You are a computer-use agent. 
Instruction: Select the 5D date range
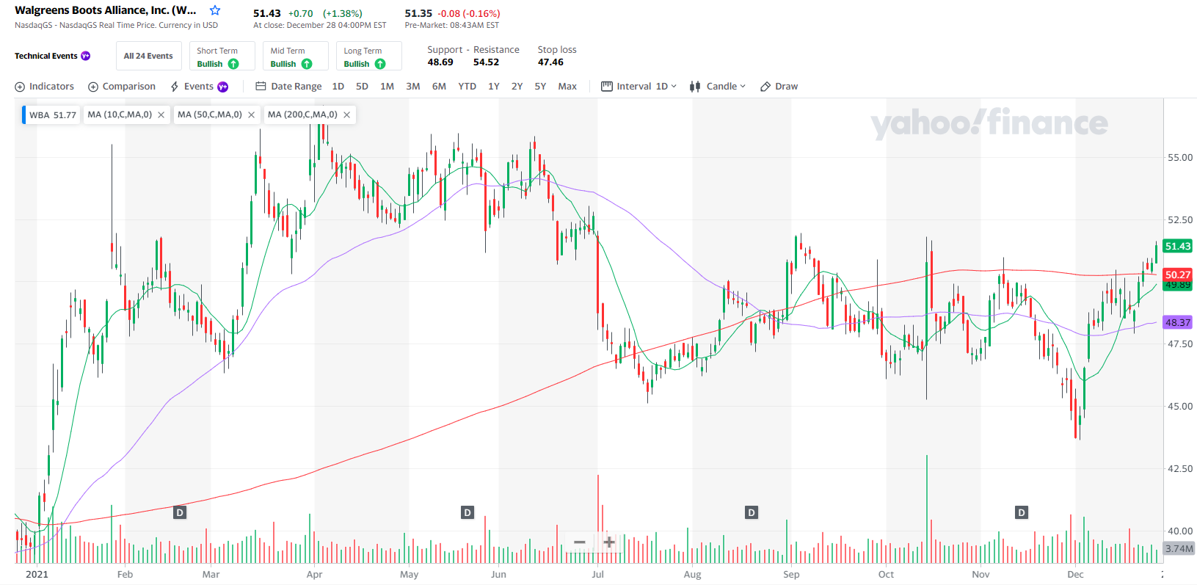362,87
